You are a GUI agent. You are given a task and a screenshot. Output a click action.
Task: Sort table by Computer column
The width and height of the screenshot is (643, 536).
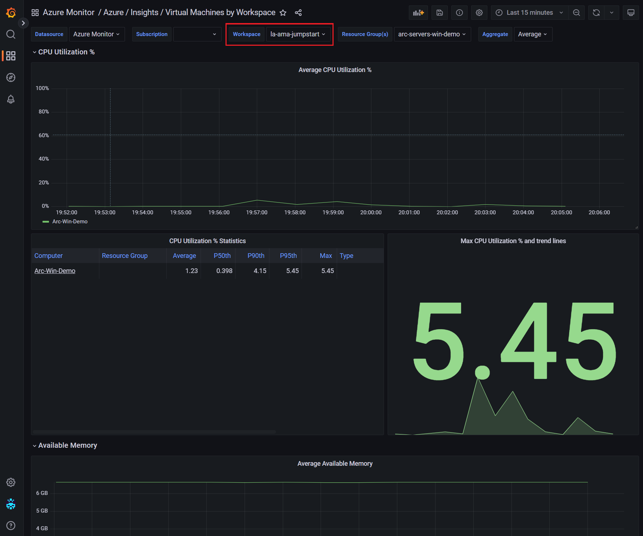click(48, 256)
